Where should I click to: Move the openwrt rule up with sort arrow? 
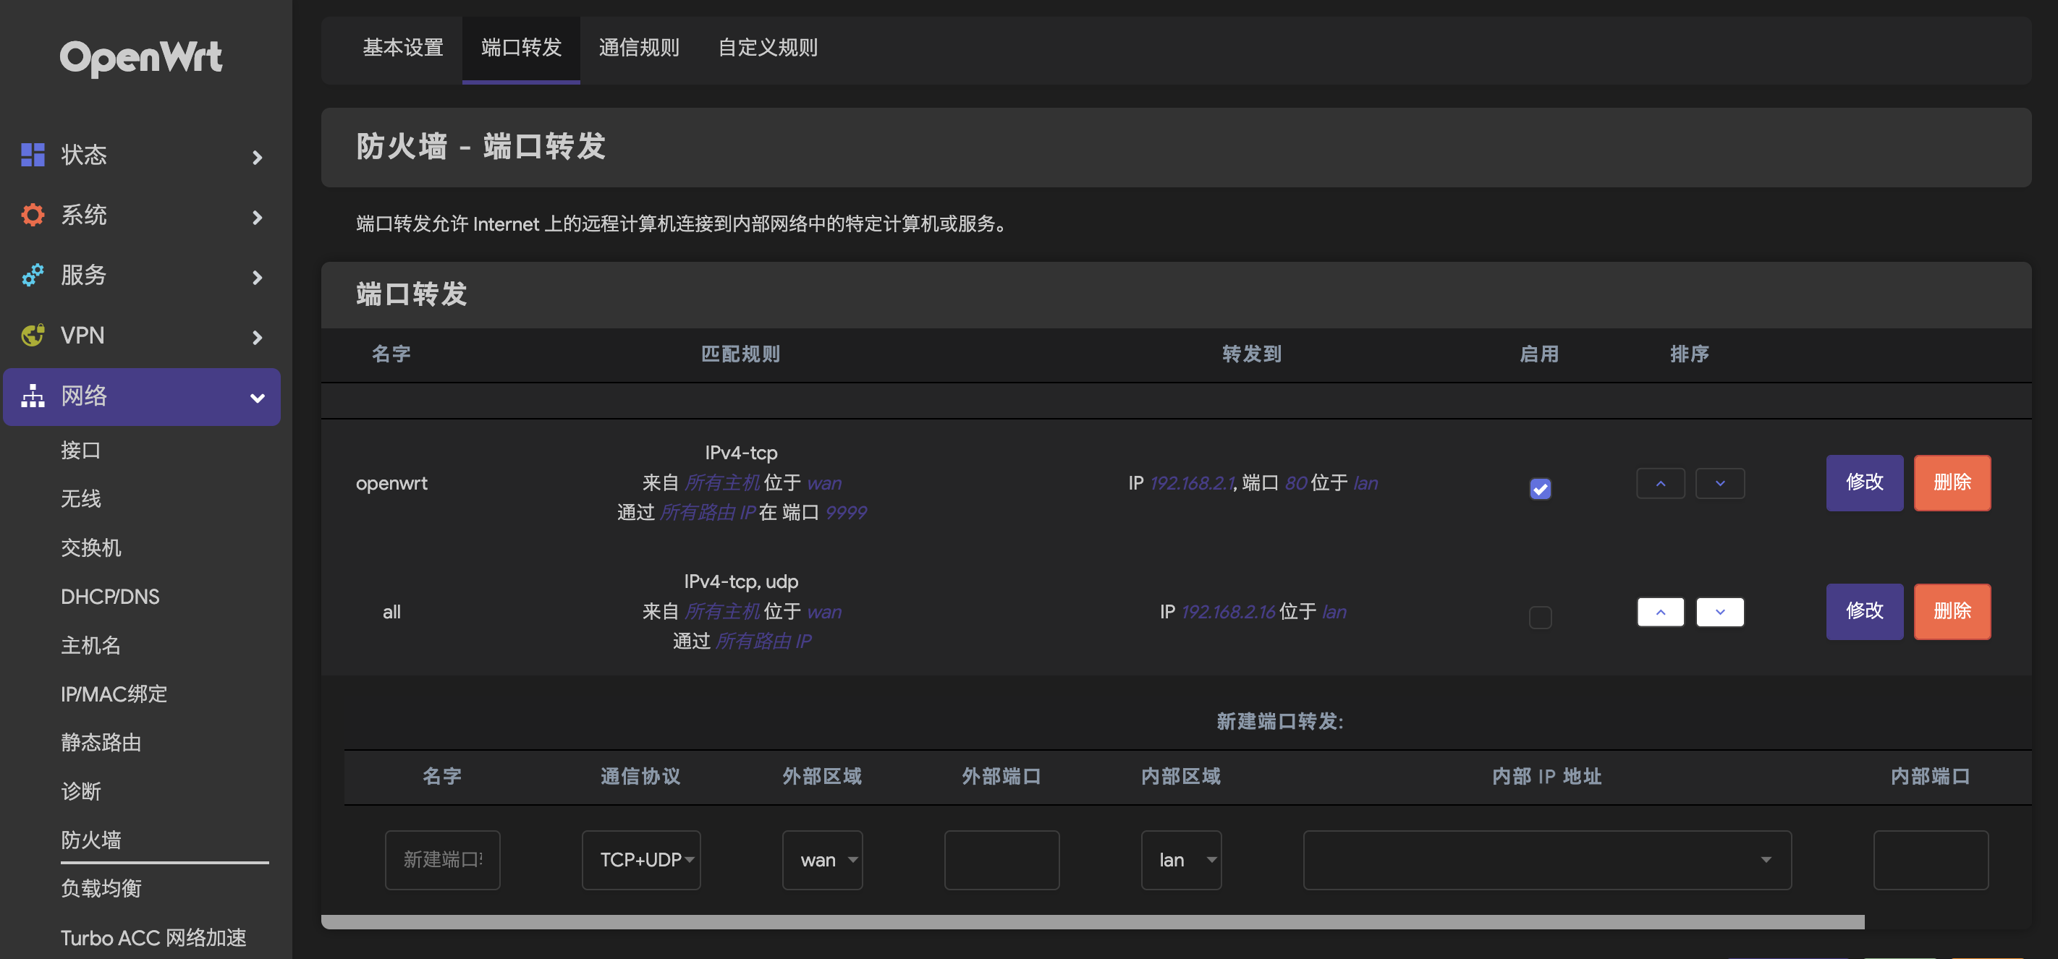click(x=1660, y=482)
